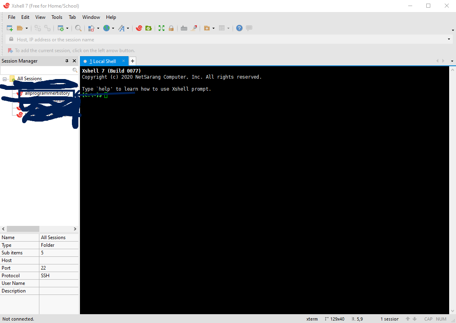This screenshot has height=323, width=456.
Task: Click the status bar down arrow icon
Action: [415, 319]
